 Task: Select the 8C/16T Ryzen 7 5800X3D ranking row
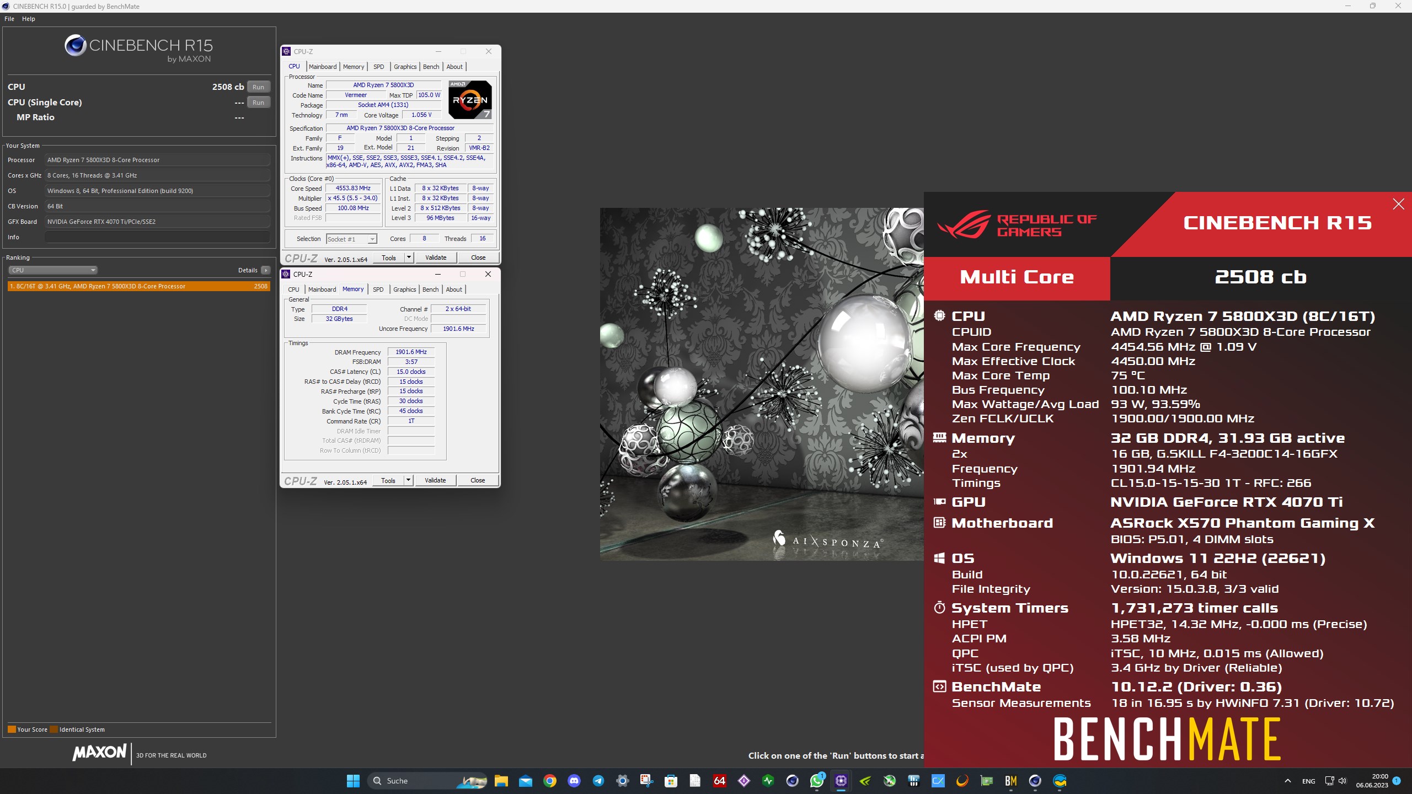point(139,286)
